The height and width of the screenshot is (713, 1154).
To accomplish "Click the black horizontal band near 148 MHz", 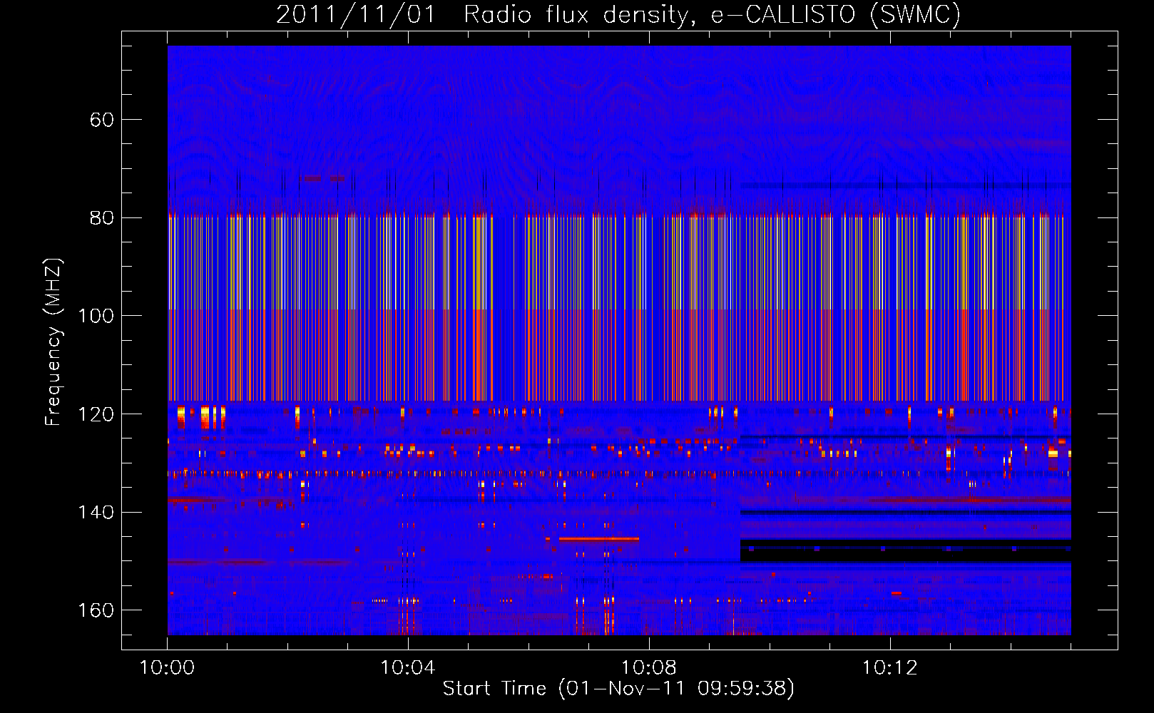I will tap(906, 550).
